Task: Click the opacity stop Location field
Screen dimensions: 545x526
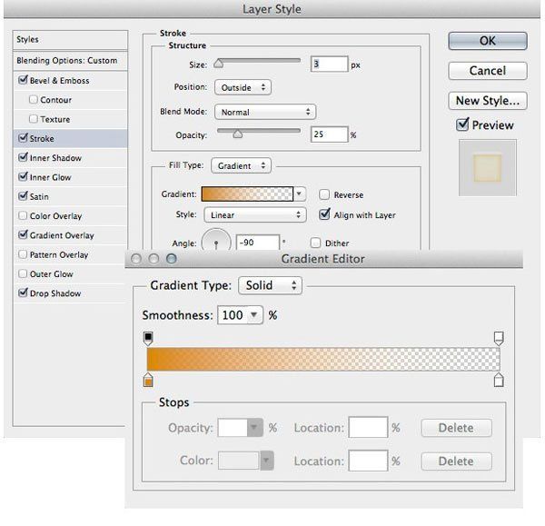Action: 368,427
